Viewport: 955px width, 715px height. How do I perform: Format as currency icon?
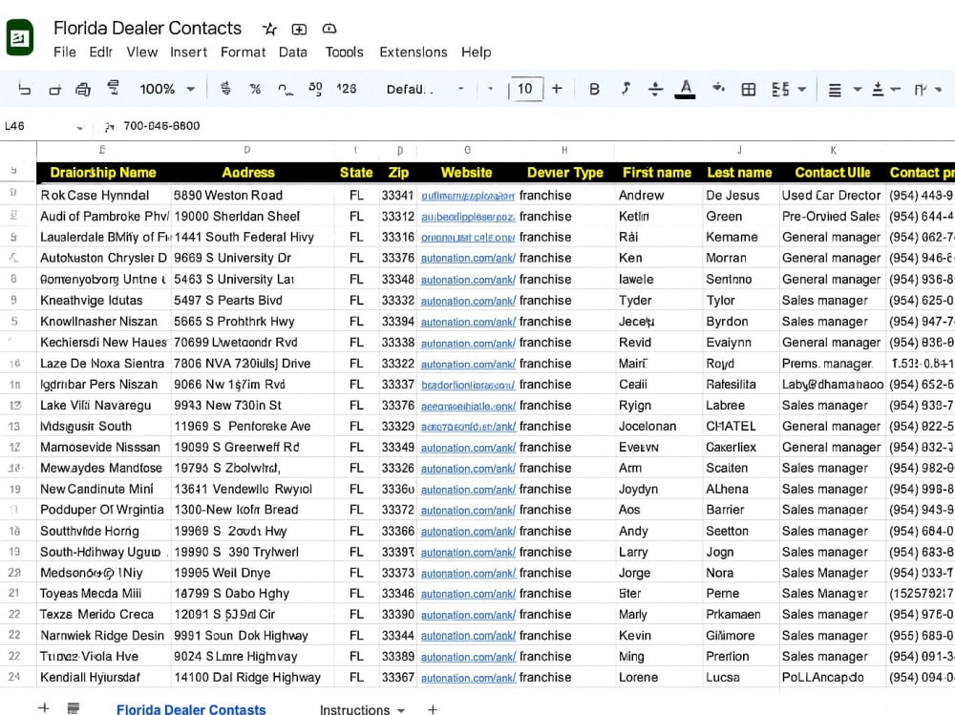pos(225,89)
